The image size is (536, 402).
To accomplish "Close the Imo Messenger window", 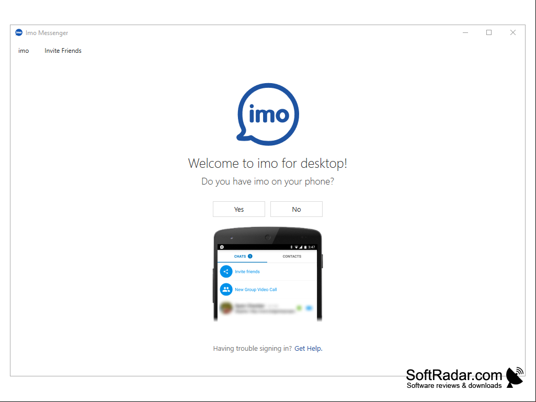I will 513,32.
